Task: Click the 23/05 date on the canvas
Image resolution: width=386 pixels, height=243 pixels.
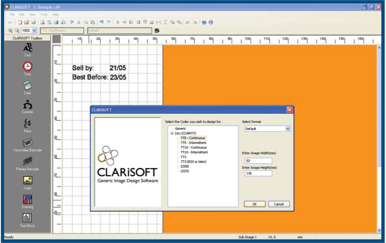Action: [118, 77]
